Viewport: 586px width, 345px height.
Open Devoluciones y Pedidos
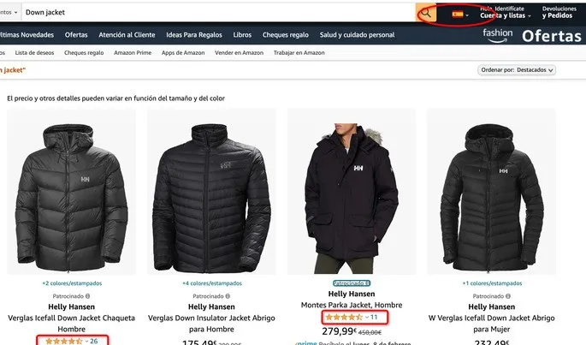[x=559, y=12]
